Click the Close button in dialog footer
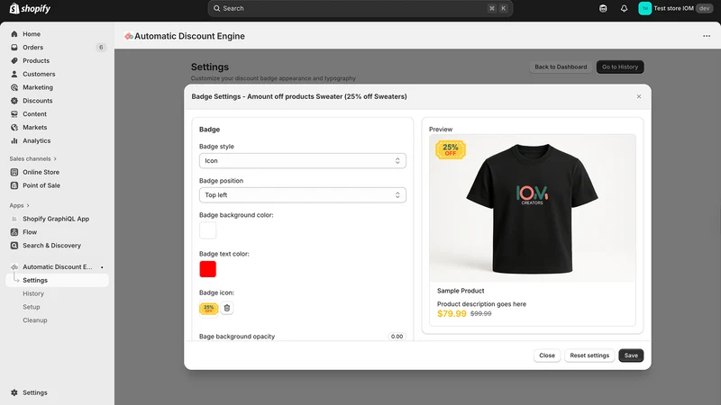 pyautogui.click(x=547, y=355)
